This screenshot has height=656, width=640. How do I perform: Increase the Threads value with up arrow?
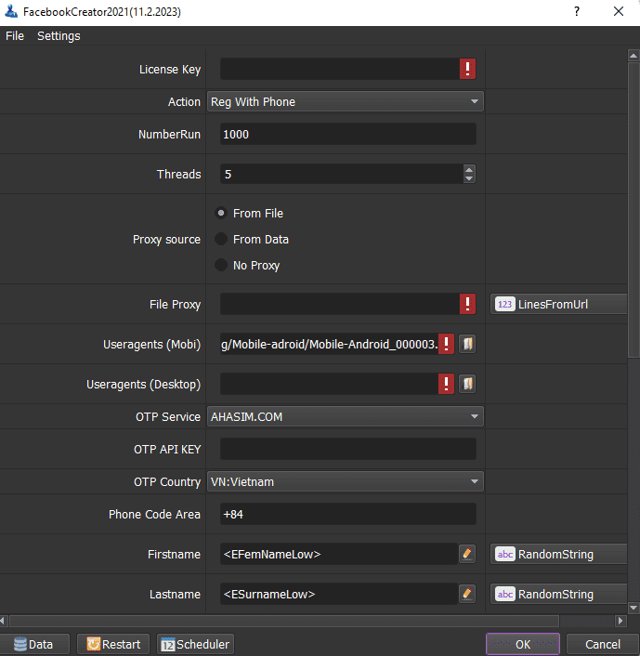tap(469, 169)
